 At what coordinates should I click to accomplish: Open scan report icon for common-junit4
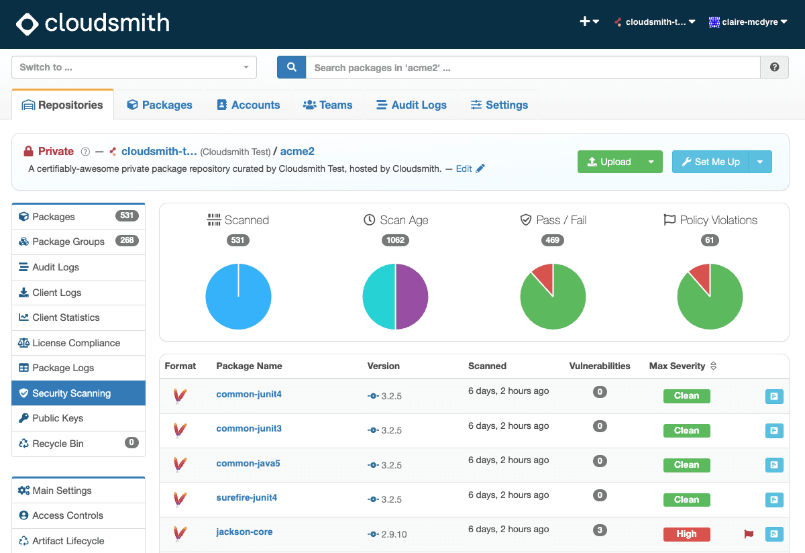[774, 397]
